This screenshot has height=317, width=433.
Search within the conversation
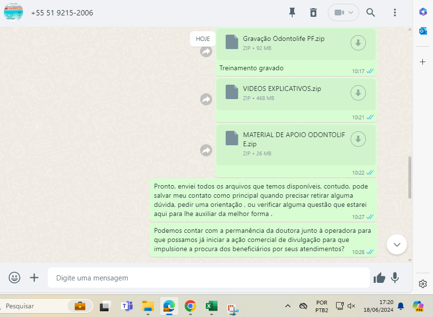pyautogui.click(x=370, y=13)
